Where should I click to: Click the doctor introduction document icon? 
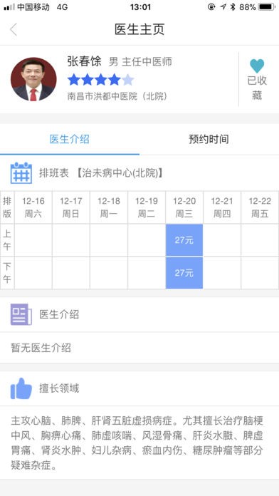tap(21, 314)
